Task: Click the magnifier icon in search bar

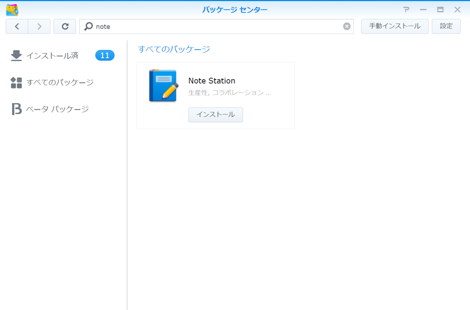Action: coord(88,26)
